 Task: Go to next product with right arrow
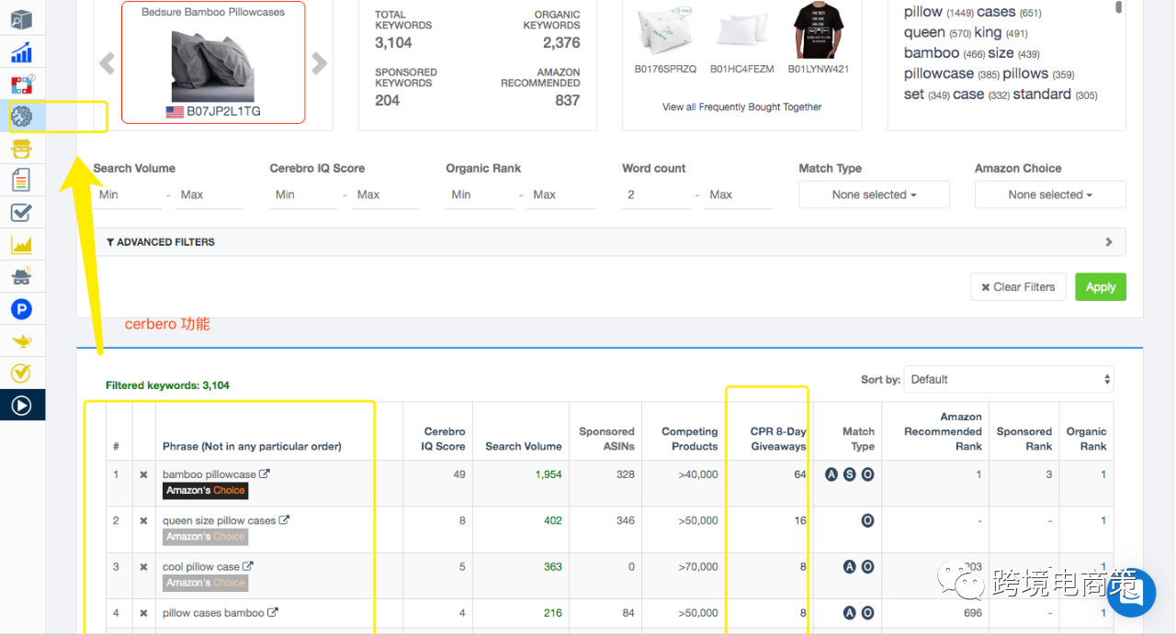319,62
